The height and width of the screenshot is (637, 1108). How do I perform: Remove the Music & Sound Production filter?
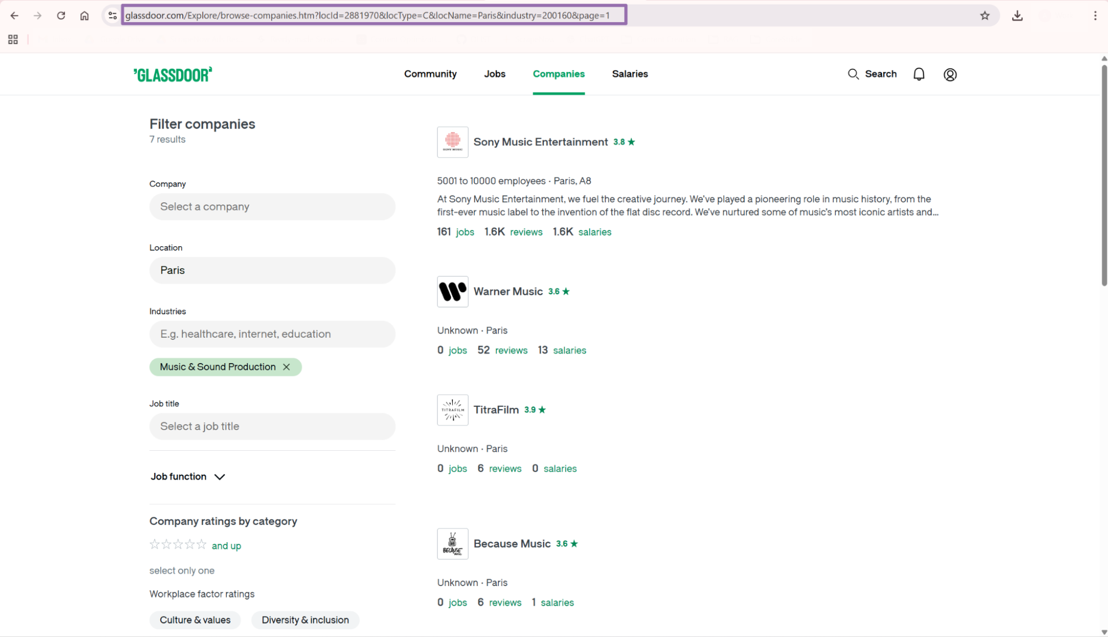pos(286,367)
